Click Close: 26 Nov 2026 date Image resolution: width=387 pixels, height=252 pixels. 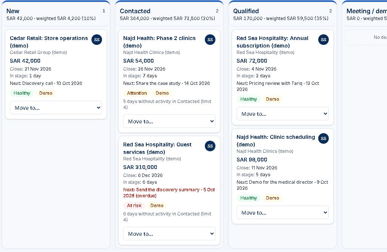(x=144, y=69)
